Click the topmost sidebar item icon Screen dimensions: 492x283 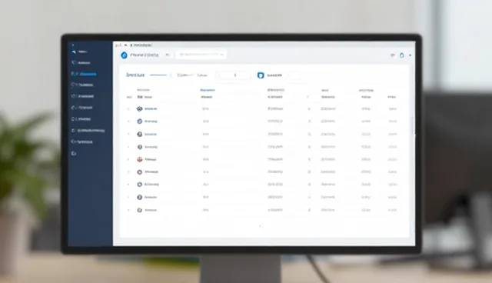(x=74, y=52)
